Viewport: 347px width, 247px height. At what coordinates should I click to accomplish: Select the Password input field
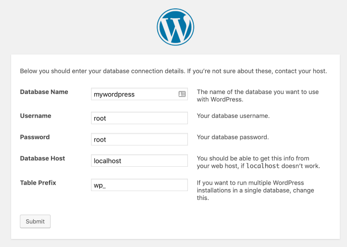(x=139, y=139)
